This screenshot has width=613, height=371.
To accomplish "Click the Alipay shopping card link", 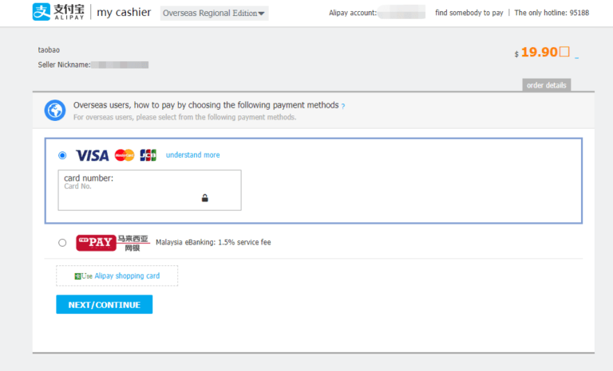I will point(127,275).
